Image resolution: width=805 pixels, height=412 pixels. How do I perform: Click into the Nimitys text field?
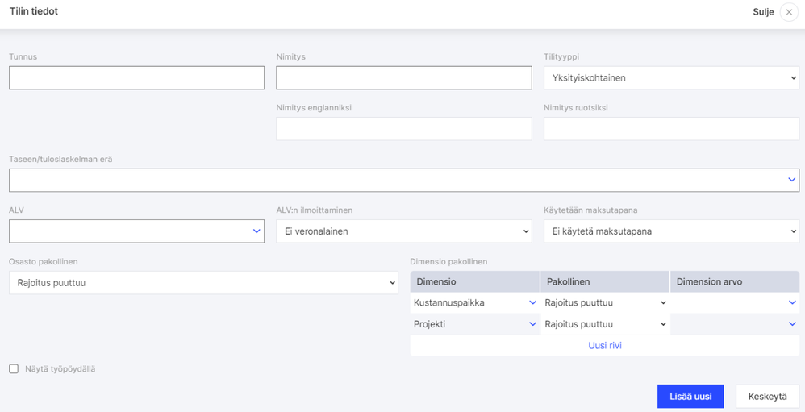coord(403,77)
